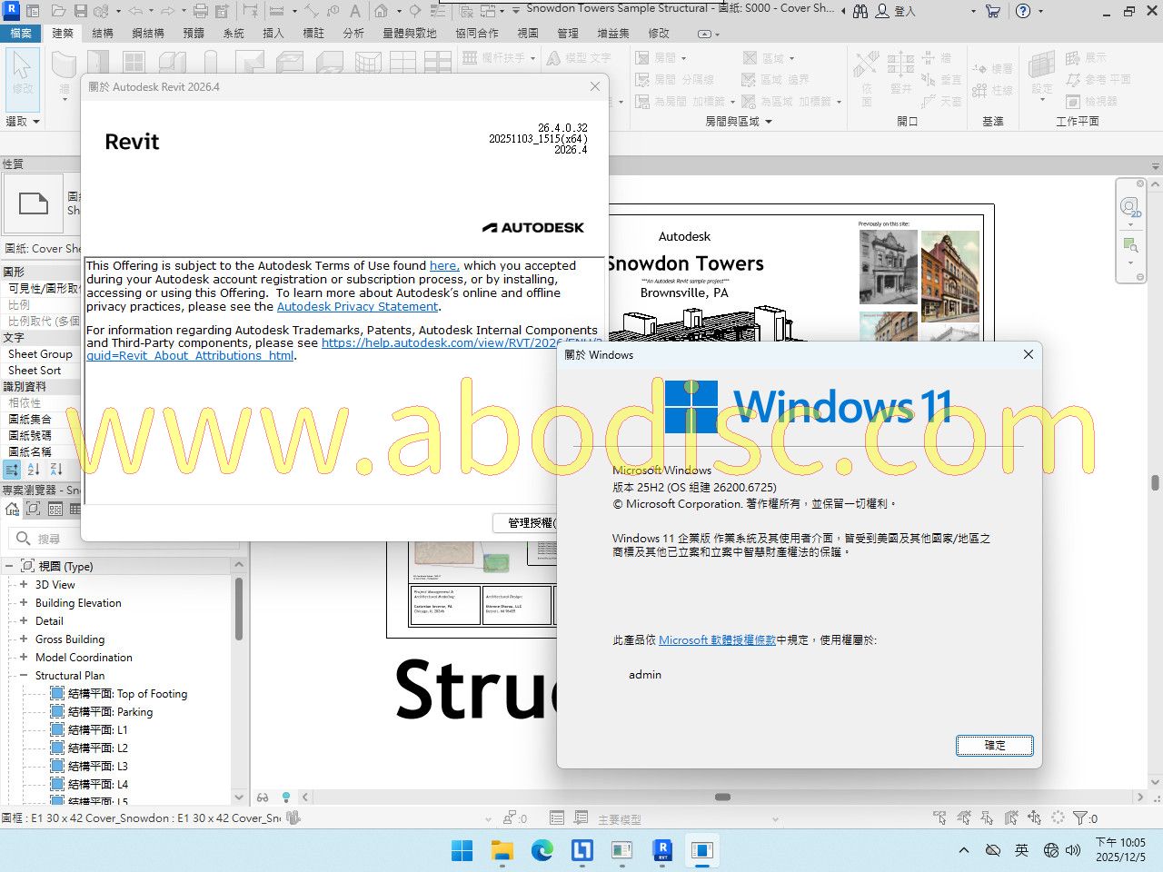
Task: Click the Save icon in quick access toolbar
Action: click(x=80, y=11)
